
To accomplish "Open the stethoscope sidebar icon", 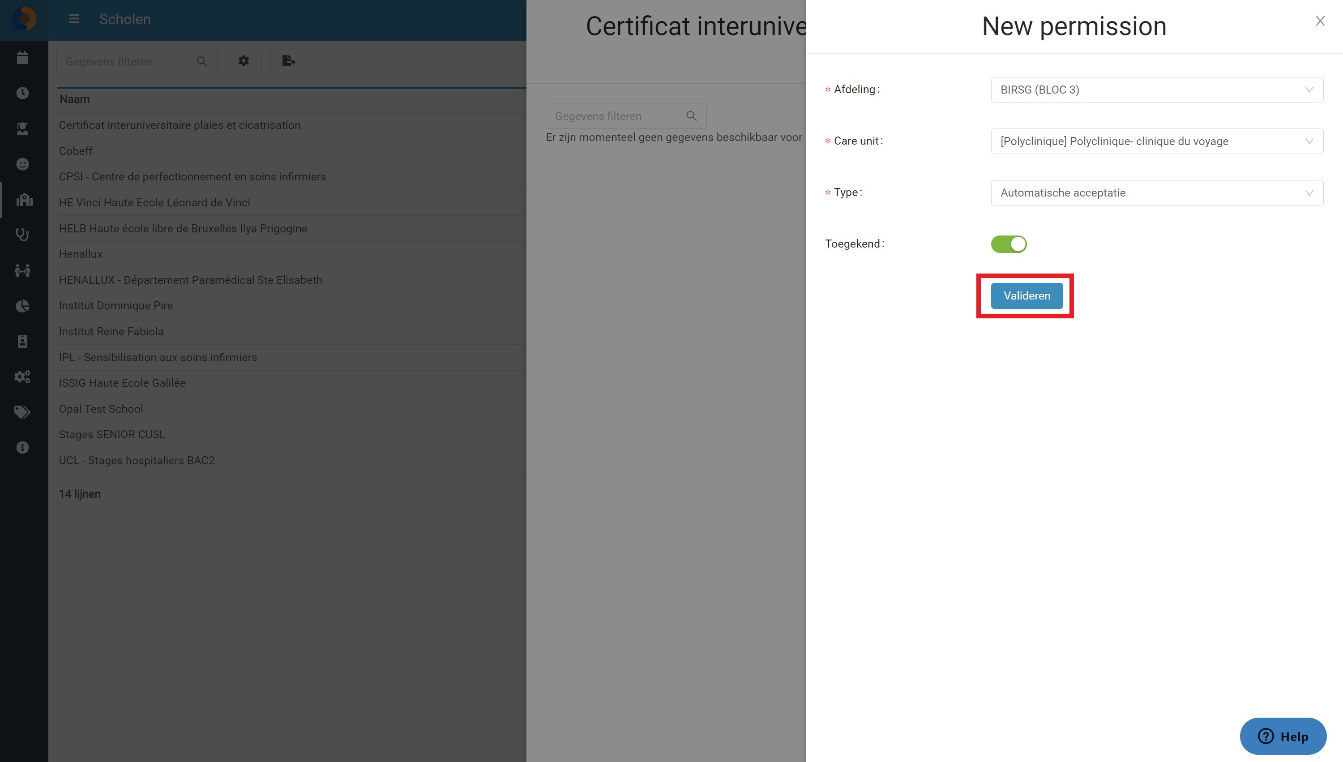I will point(22,235).
